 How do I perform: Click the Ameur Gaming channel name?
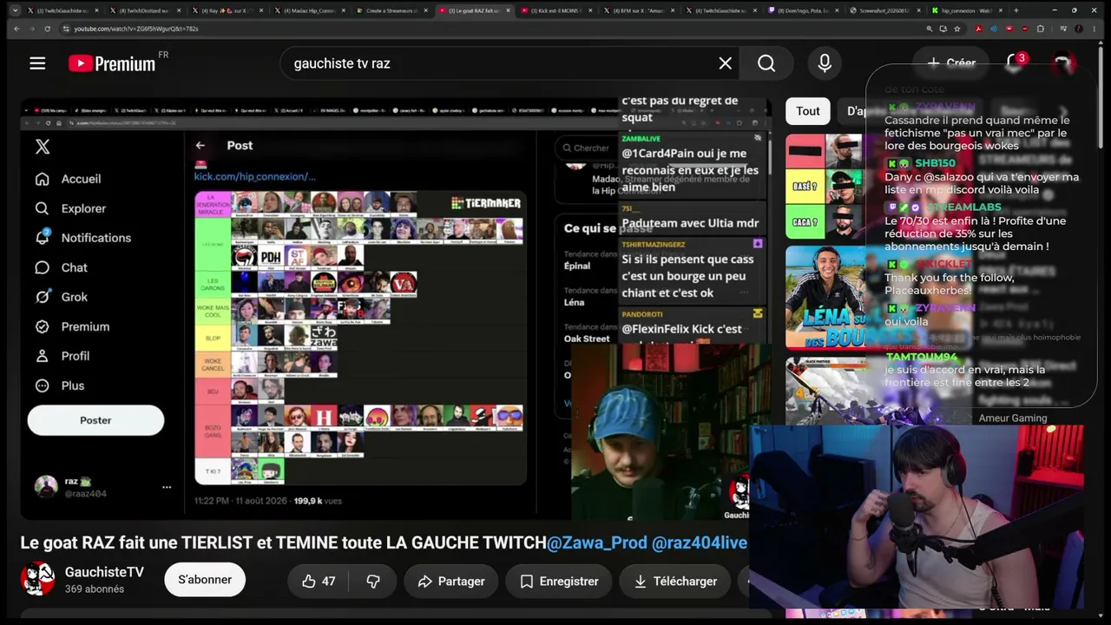(x=1013, y=418)
